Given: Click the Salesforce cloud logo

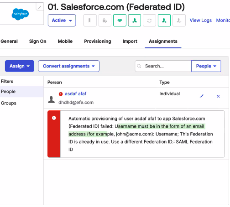Looking at the screenshot, I should coord(20,14).
